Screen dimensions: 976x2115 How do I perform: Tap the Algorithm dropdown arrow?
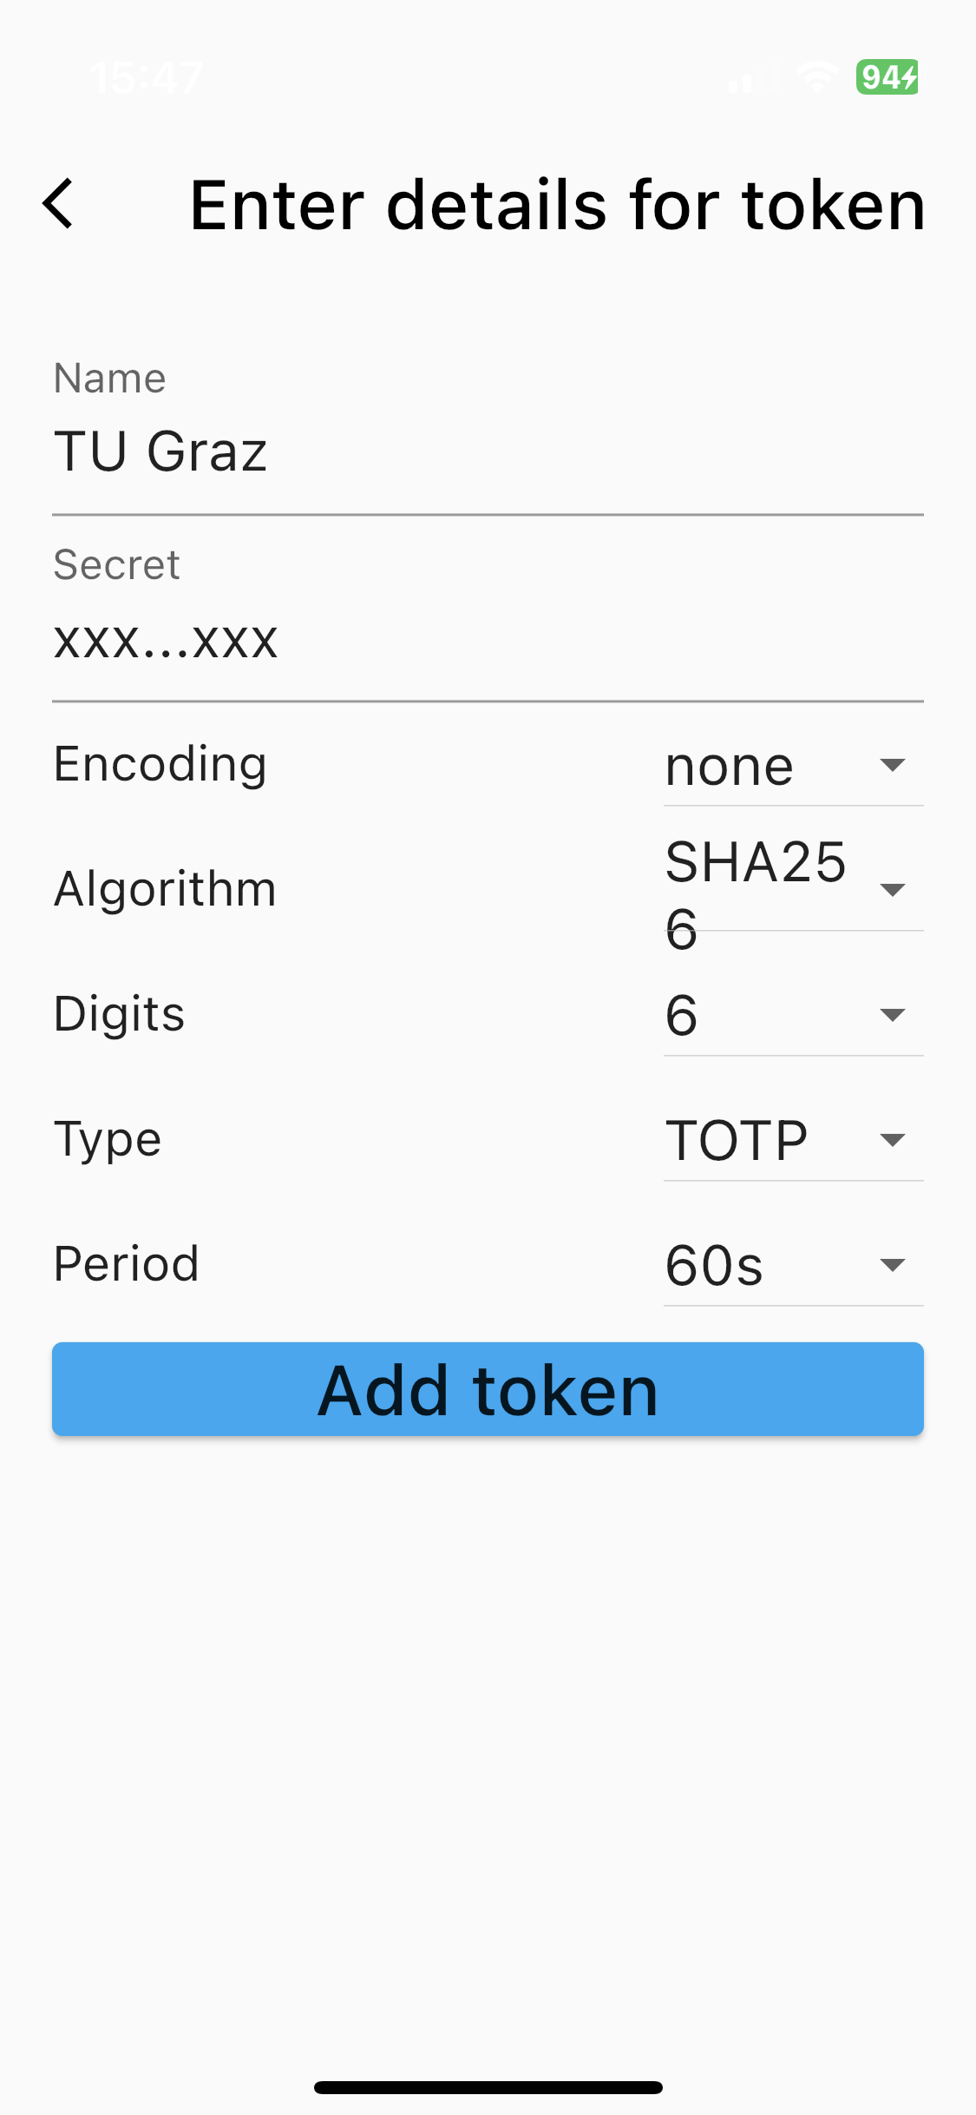[x=892, y=890]
